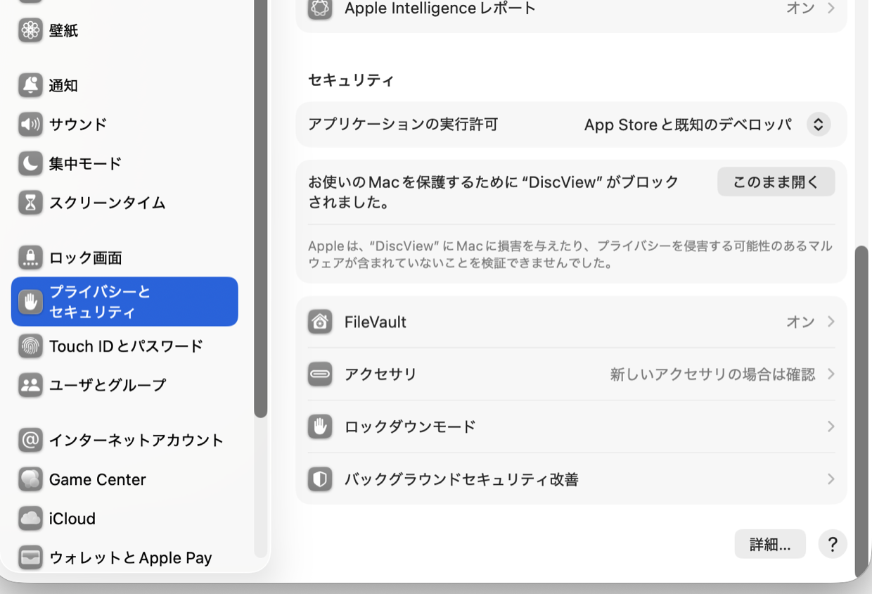Click the ロックダウンモード hand icon
The width and height of the screenshot is (872, 594).
(320, 426)
